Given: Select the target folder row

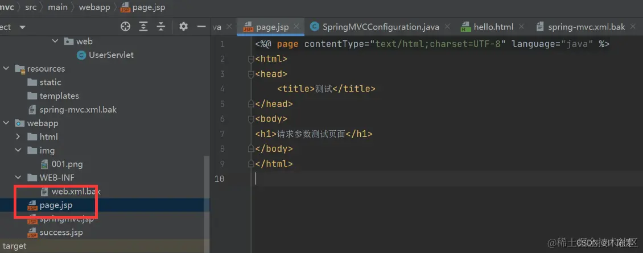Looking at the screenshot, I should click(x=105, y=246).
